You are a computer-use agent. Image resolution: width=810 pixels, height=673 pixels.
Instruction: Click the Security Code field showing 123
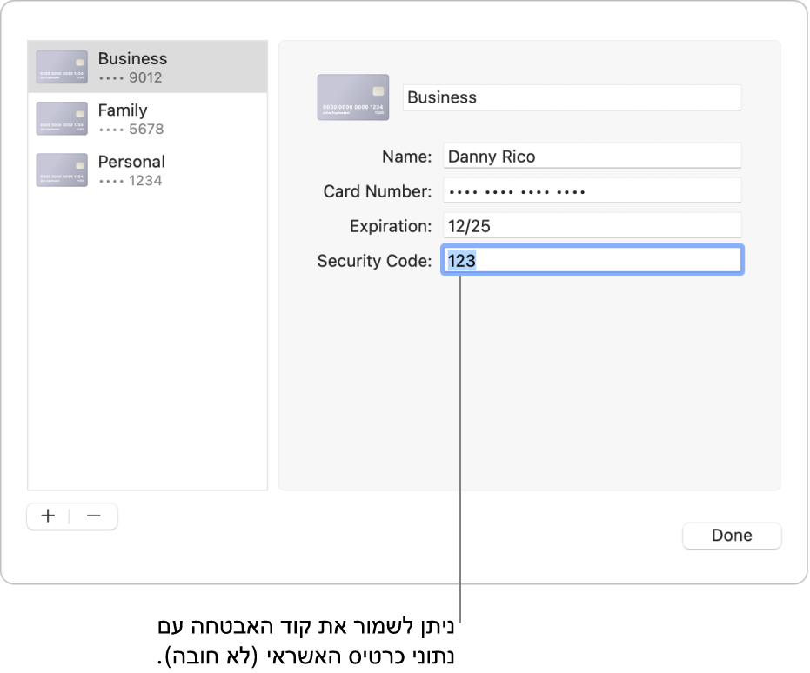point(592,260)
